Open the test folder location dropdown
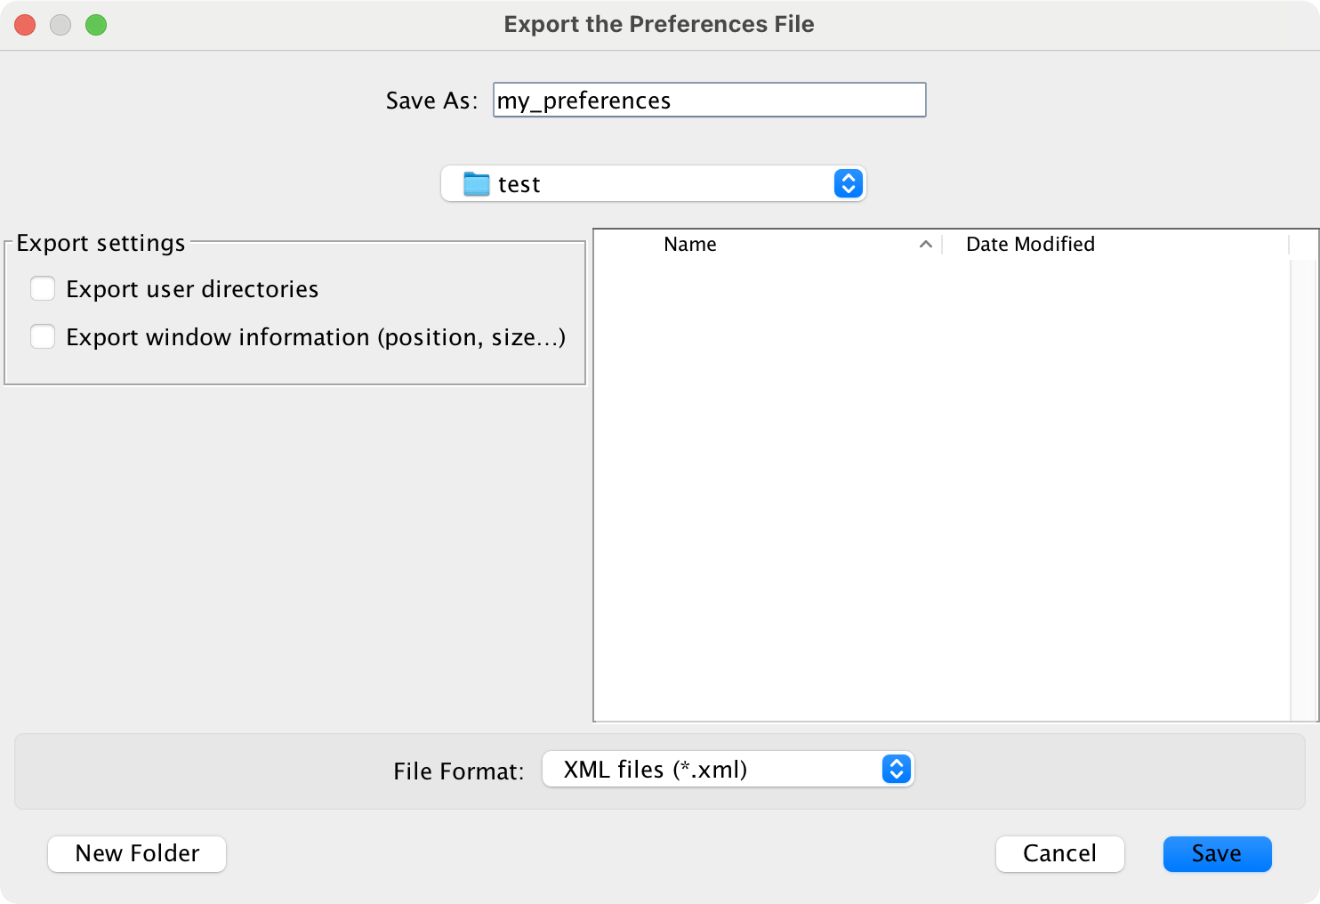The width and height of the screenshot is (1320, 904). pyautogui.click(x=653, y=184)
